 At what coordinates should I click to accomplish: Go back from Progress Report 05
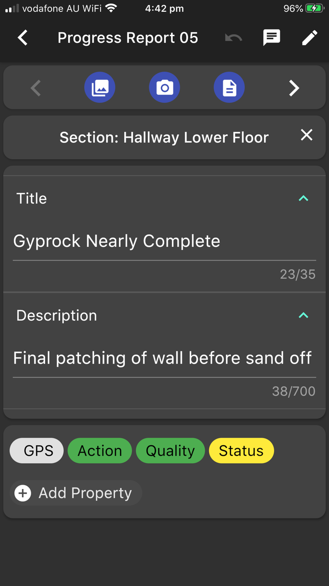[23, 38]
